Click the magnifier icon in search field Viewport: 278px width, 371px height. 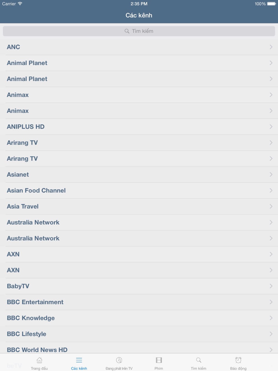click(x=127, y=31)
